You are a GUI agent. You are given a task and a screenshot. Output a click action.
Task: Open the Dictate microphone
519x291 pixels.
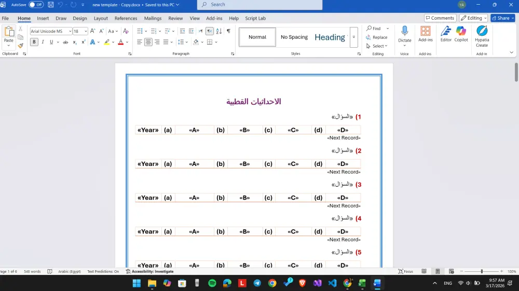404,32
